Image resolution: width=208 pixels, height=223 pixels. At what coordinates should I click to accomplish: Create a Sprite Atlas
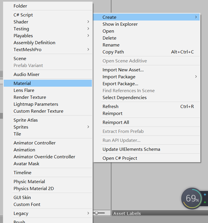pos(48,120)
